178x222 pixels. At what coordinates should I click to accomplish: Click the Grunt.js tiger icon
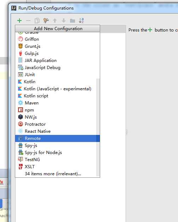[x=21, y=46]
